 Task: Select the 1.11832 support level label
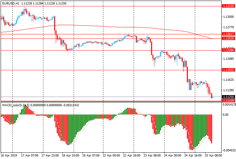229,70
